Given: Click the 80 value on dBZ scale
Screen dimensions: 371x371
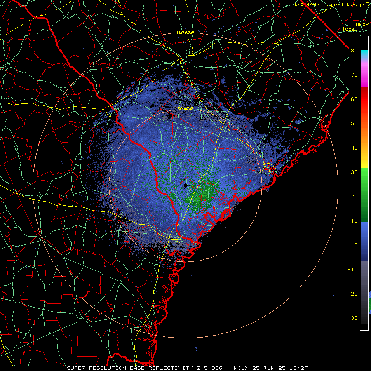Looking at the screenshot, I should point(354,51).
